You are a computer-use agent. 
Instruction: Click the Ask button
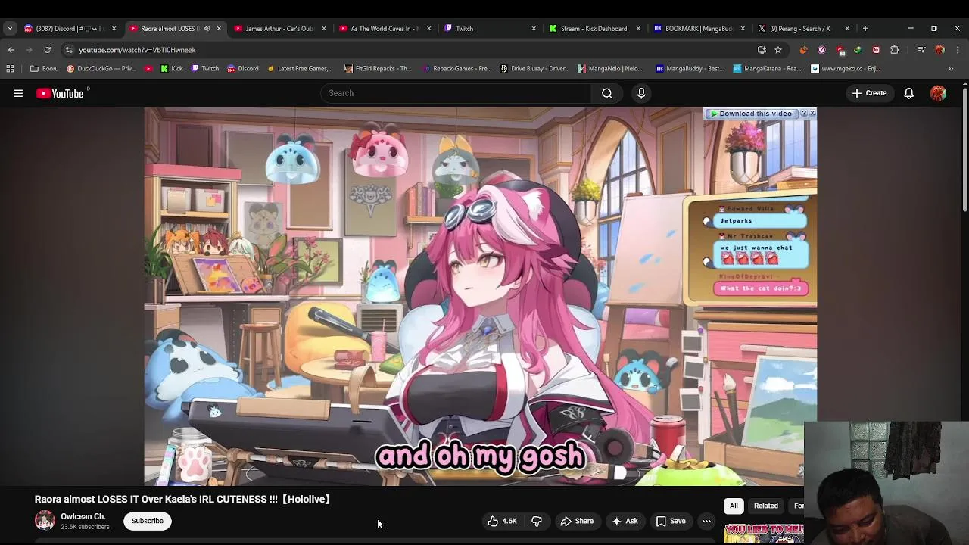(x=625, y=521)
